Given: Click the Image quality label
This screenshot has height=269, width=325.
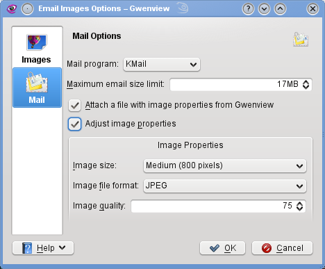Looking at the screenshot, I should click(99, 206).
